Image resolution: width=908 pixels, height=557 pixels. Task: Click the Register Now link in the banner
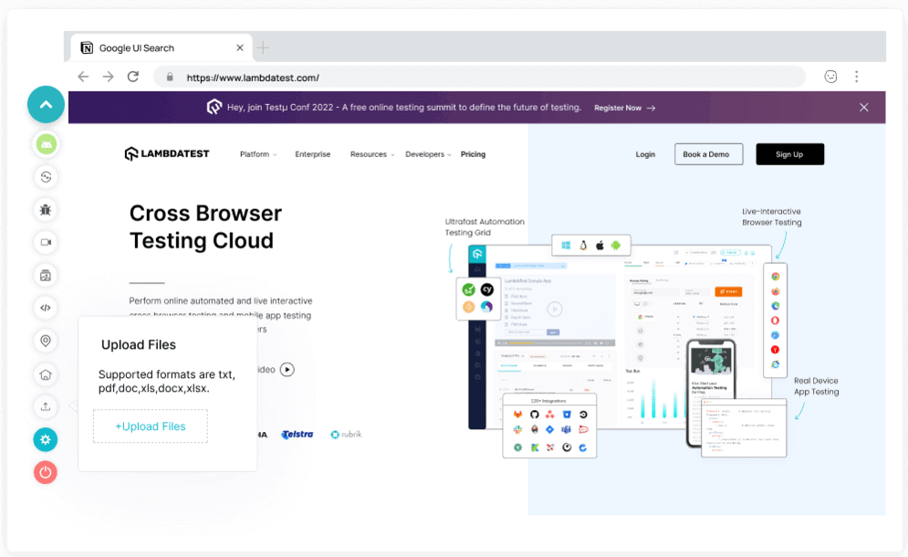click(x=625, y=108)
